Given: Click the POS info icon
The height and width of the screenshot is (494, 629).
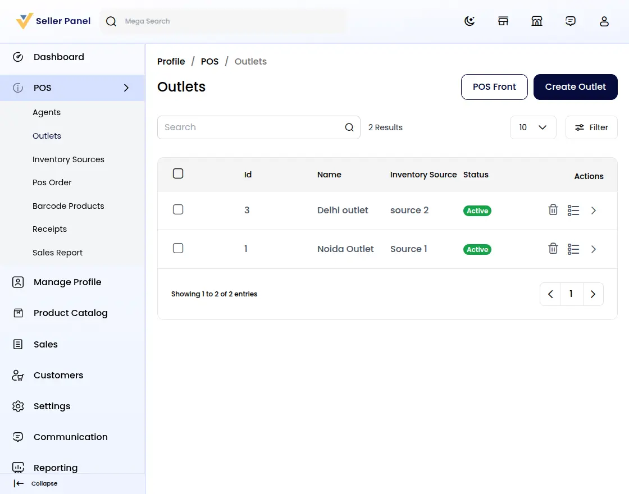Looking at the screenshot, I should (x=18, y=88).
